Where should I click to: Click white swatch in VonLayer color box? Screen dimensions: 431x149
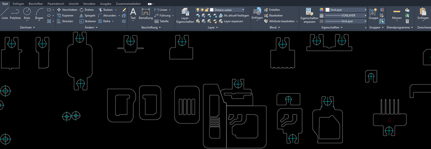tap(328, 10)
